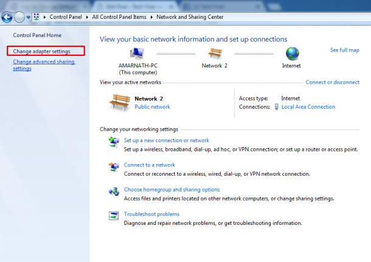371x262 pixels.
Task: Expand the arrow after Control Panel in breadcrumb
Action: pyautogui.click(x=88, y=18)
